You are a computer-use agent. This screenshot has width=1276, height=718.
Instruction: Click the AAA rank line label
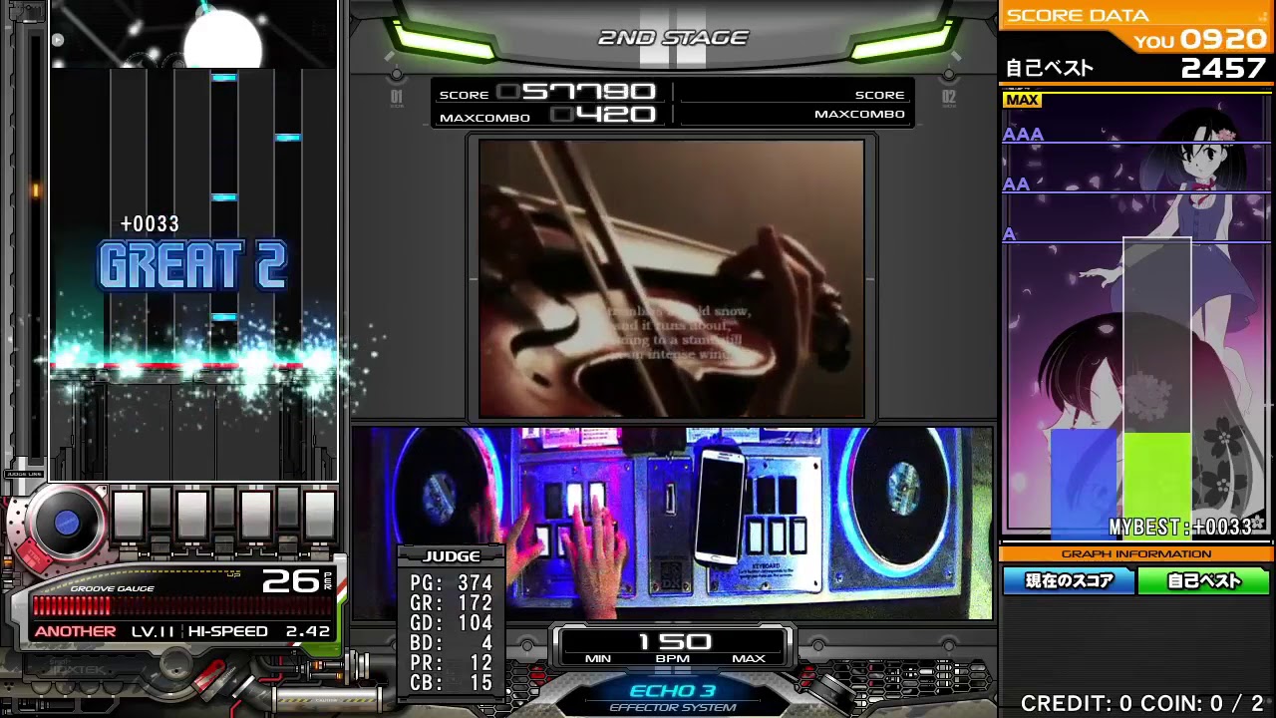[1023, 135]
